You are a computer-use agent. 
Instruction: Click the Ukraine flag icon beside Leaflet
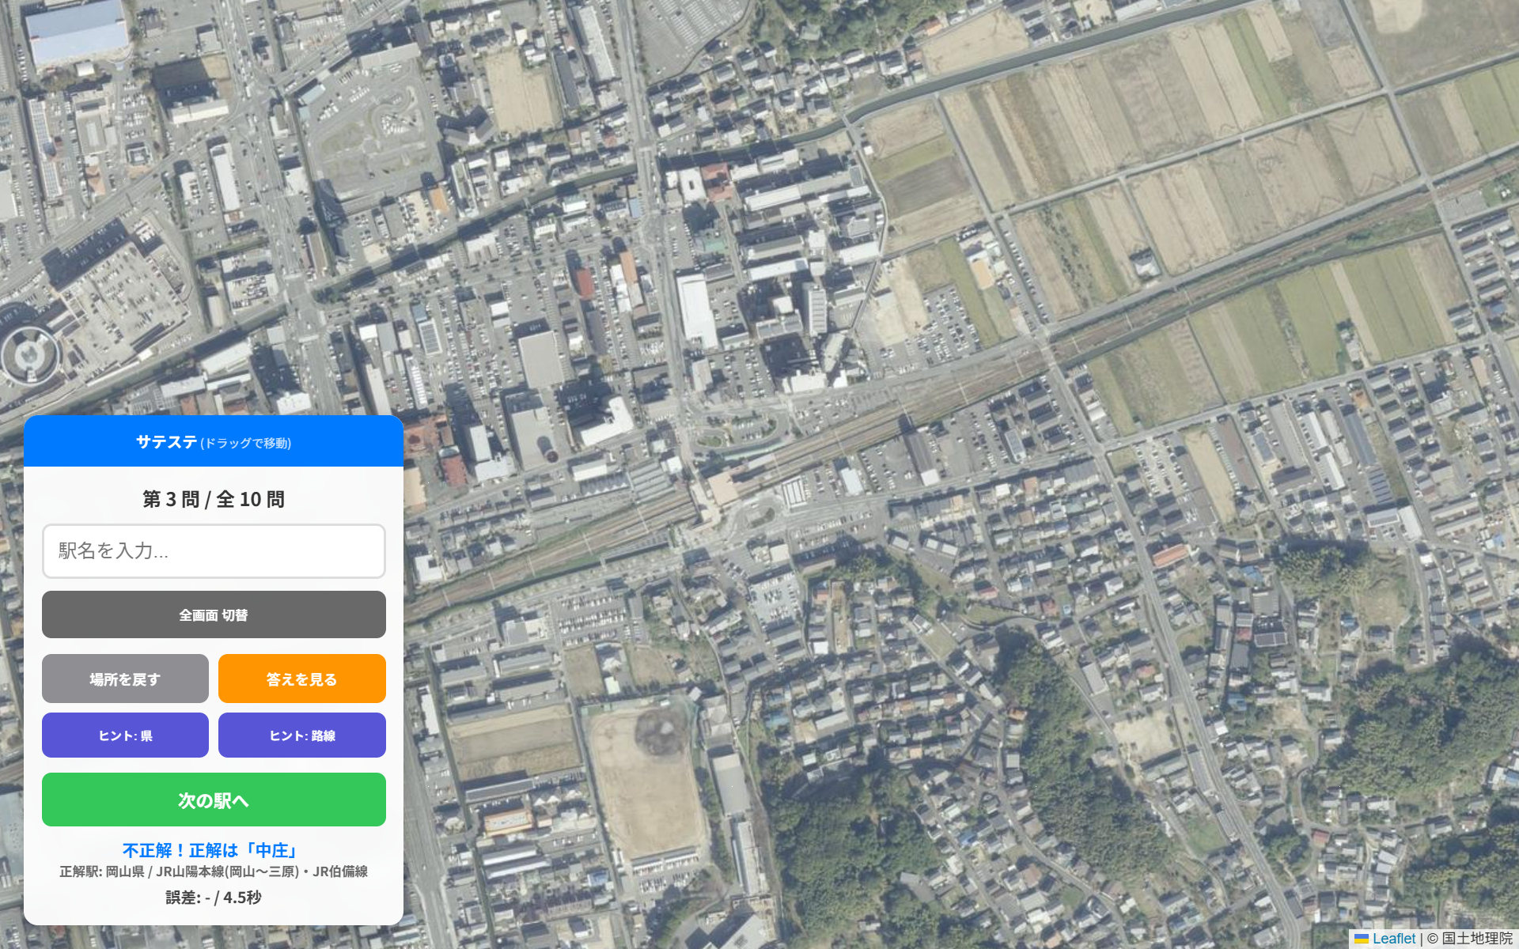click(1362, 939)
